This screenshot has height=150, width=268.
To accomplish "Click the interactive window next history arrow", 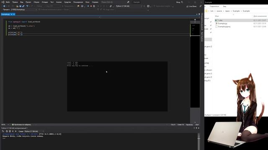I will pyautogui.click(x=16, y=131).
